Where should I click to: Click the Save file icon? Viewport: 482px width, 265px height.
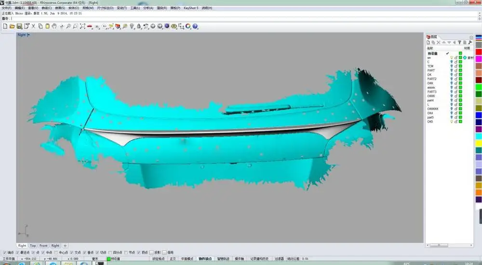pyautogui.click(x=19, y=26)
